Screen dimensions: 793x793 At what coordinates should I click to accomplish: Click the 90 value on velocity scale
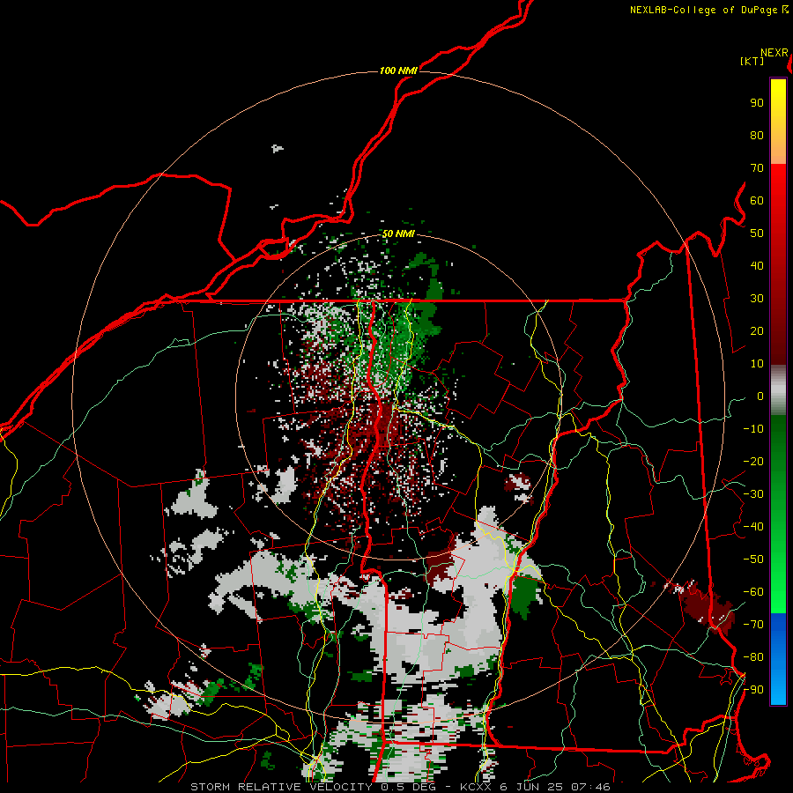(x=757, y=103)
